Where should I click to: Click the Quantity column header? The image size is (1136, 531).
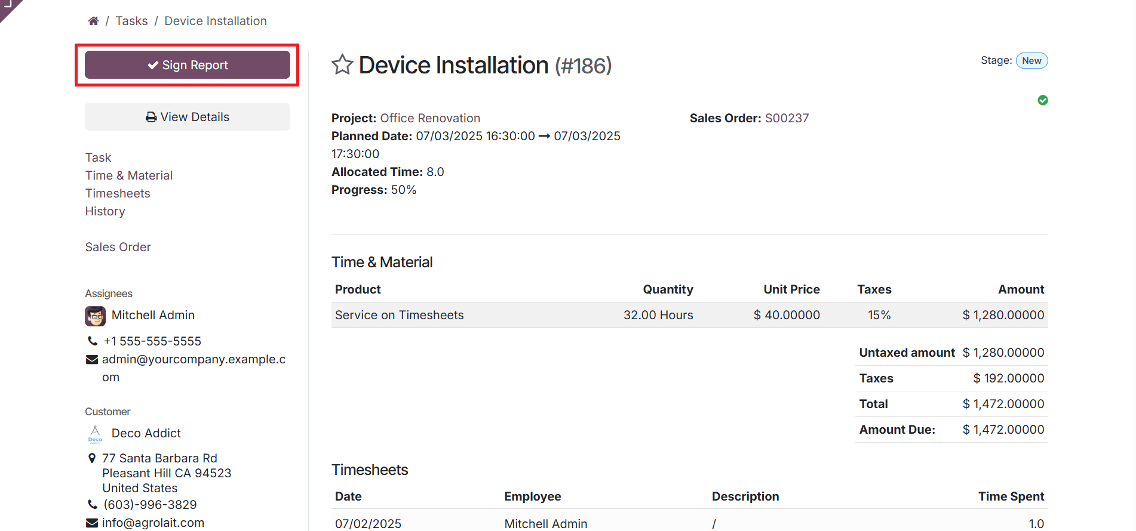click(668, 289)
